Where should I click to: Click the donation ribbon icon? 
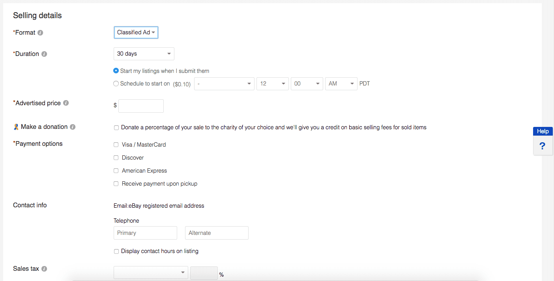pyautogui.click(x=16, y=127)
